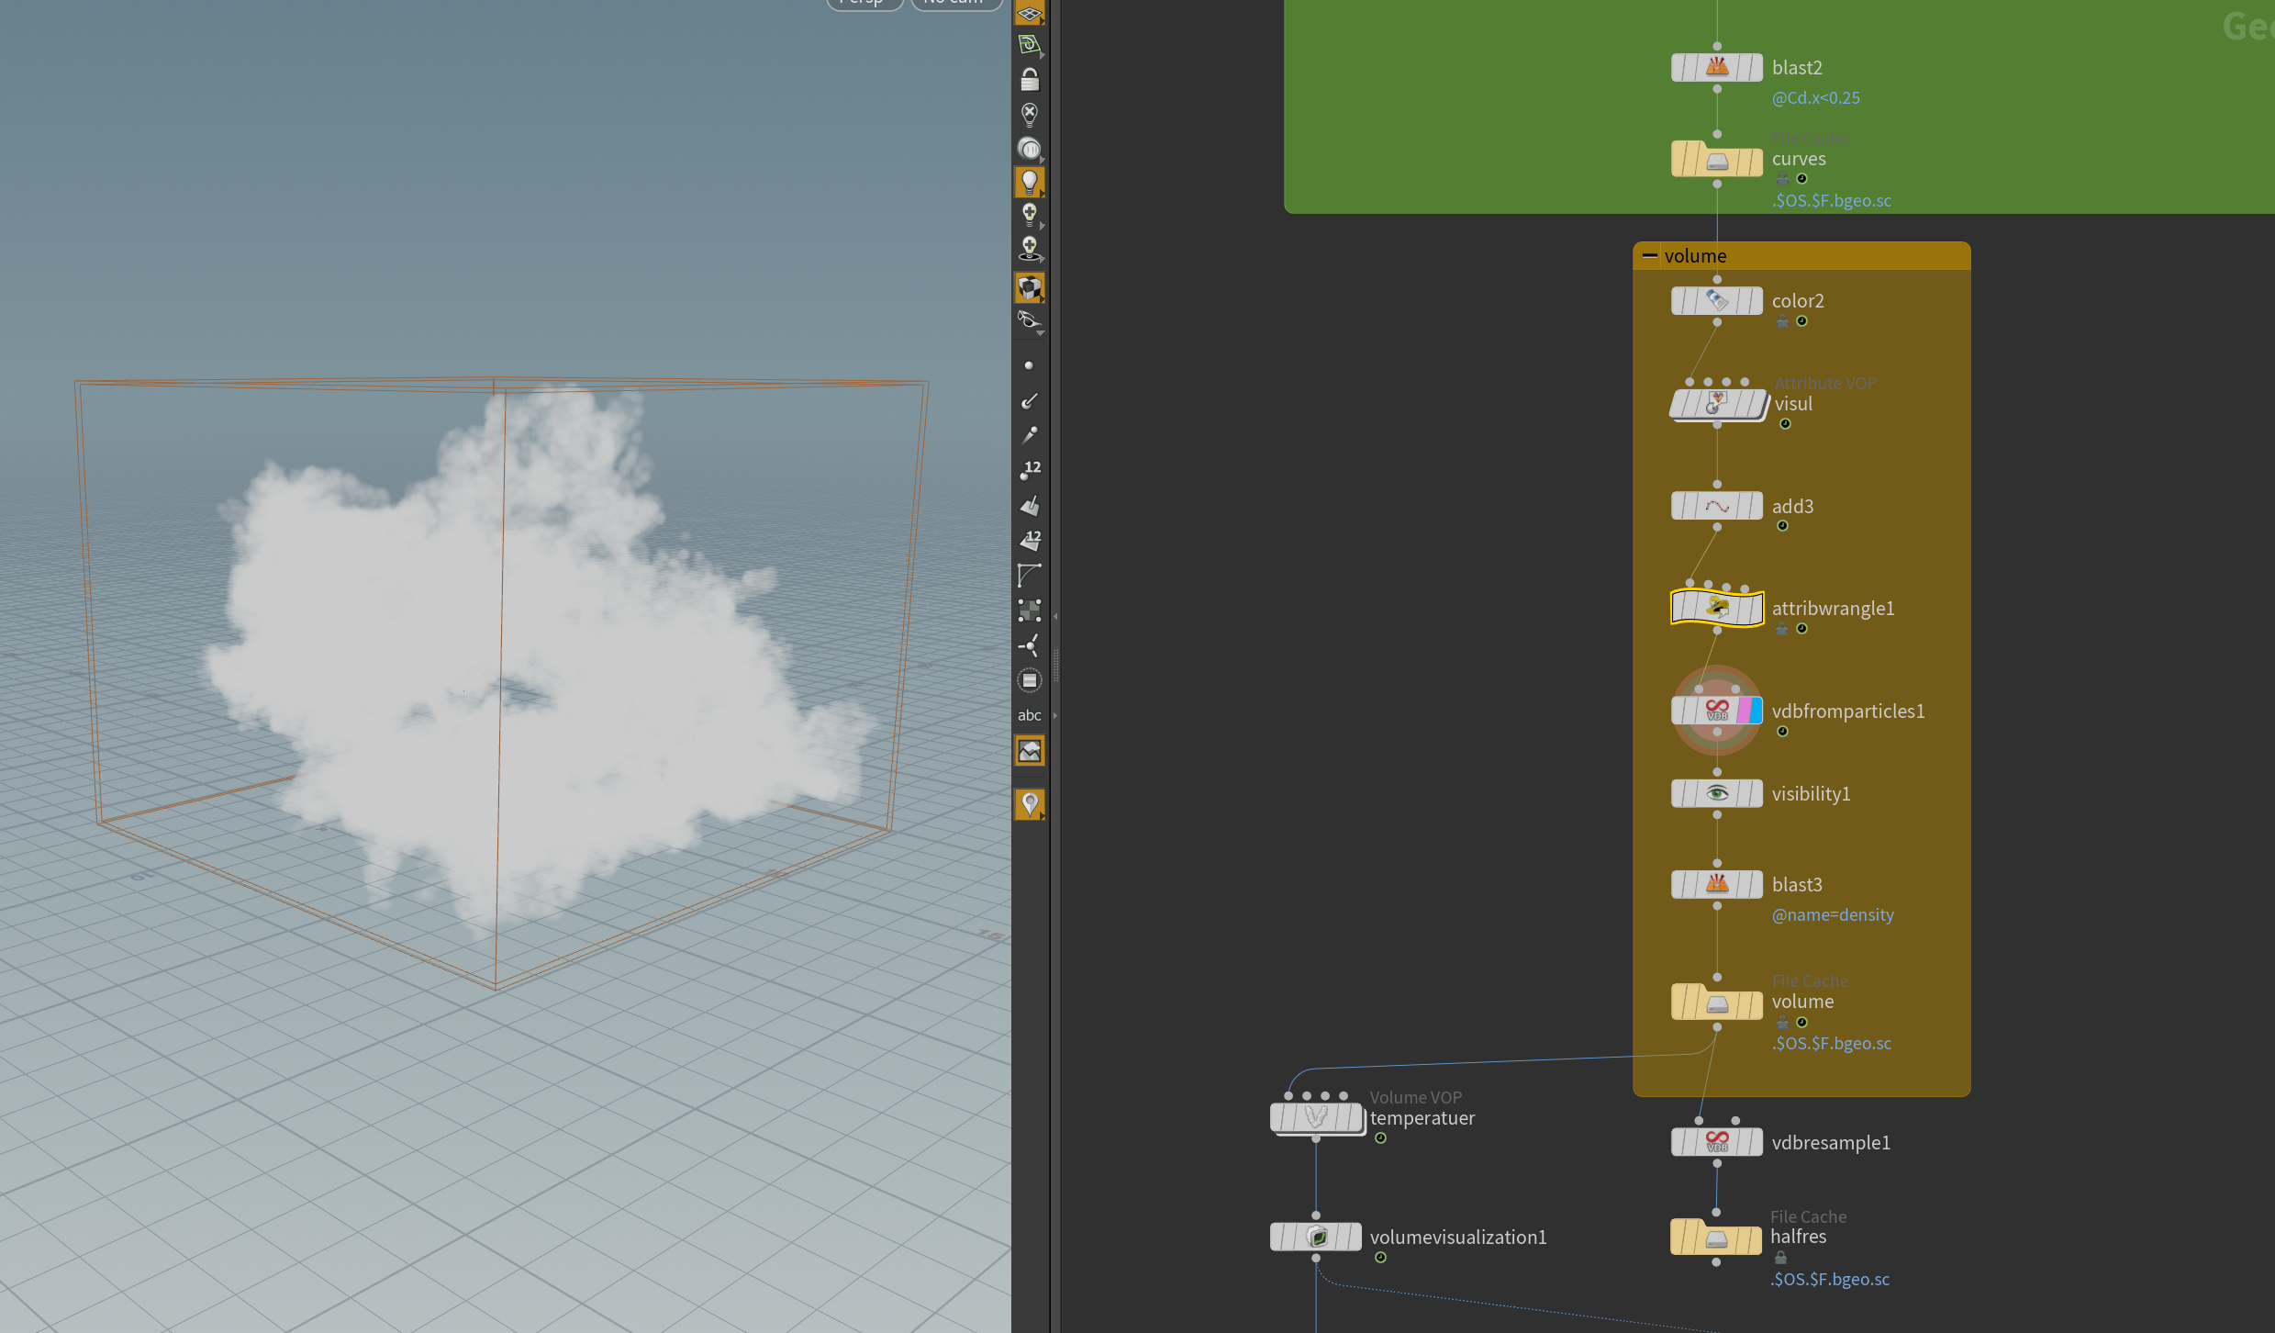Click the halfres File Cache node

[x=1716, y=1238]
